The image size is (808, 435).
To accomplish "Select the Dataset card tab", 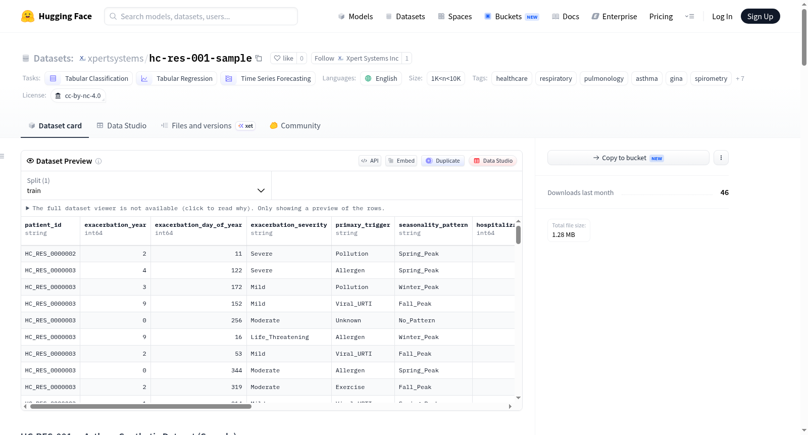I will click(55, 126).
